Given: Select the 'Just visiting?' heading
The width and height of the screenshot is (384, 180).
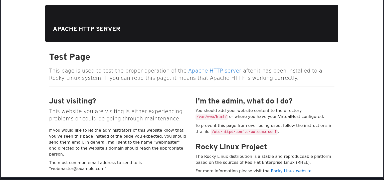Looking at the screenshot, I should click(x=73, y=101).
